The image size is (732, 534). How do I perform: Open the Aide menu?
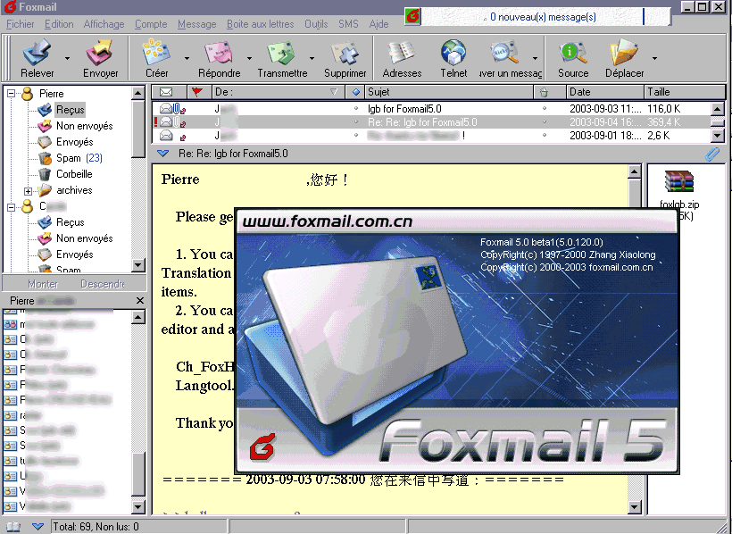(x=378, y=24)
